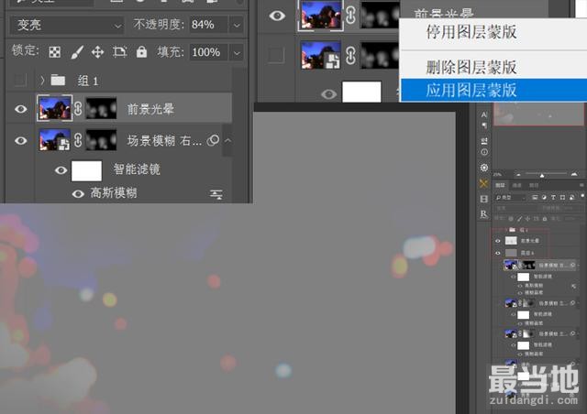This screenshot has height=414, width=587.
Task: Select 前景光晕 layer thumbnail in left panel
Action: pos(55,108)
